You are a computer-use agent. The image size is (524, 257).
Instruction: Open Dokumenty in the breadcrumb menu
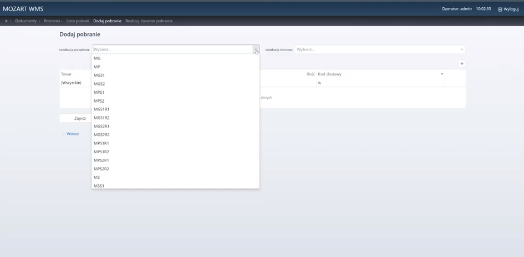pyautogui.click(x=26, y=21)
